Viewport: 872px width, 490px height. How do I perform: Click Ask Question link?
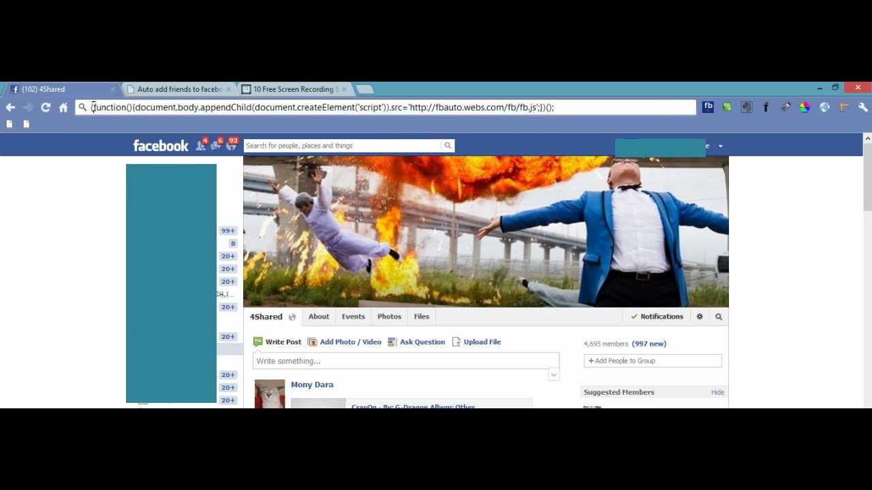(x=416, y=342)
